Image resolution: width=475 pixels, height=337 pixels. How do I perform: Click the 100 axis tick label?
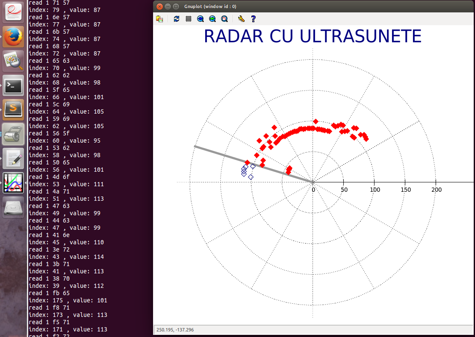(x=375, y=190)
